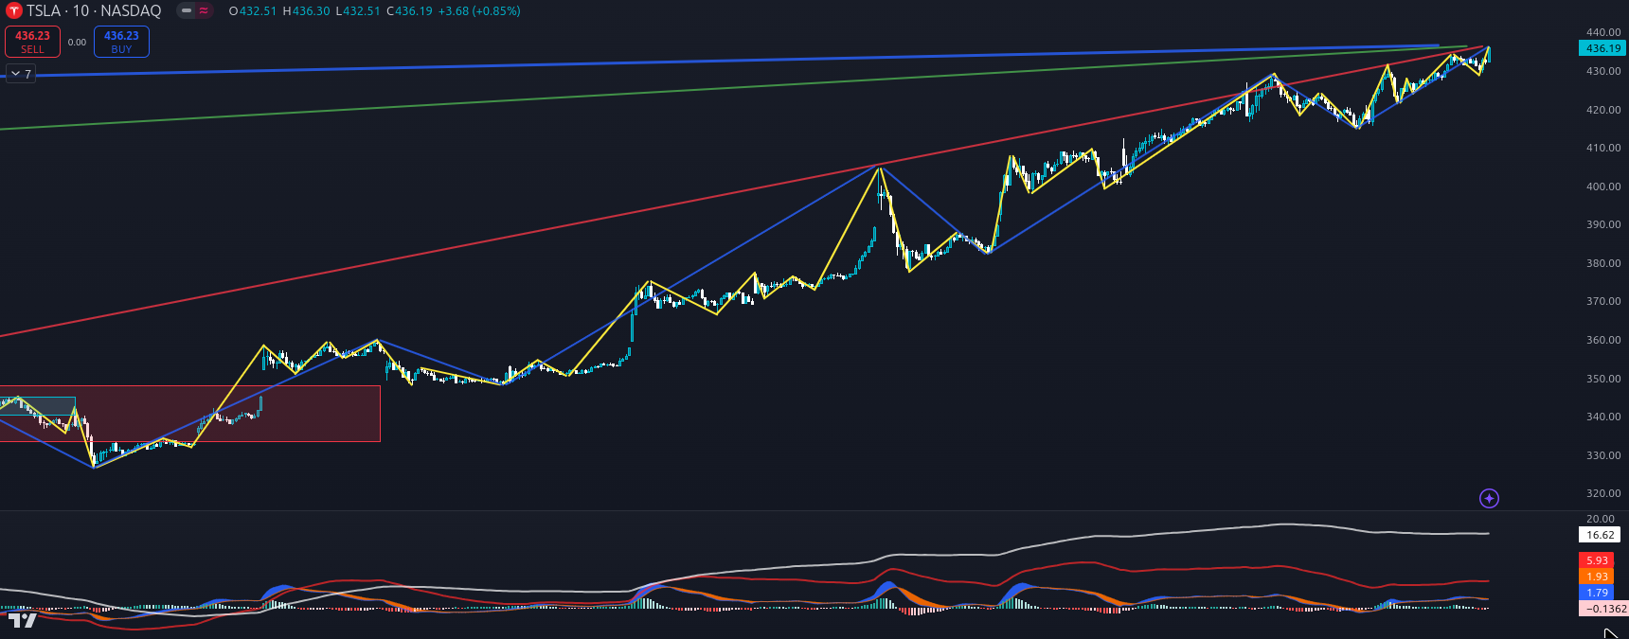Click the pink approximately-equal symbol icon
The width and height of the screenshot is (1629, 639).
204,11
